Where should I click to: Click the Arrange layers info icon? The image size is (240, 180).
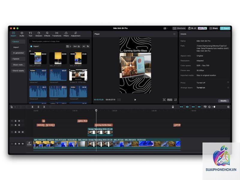coord(228,88)
